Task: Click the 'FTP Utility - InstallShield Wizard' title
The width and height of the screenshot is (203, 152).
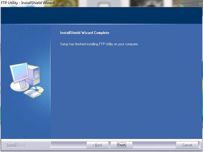Action: click(28, 3)
